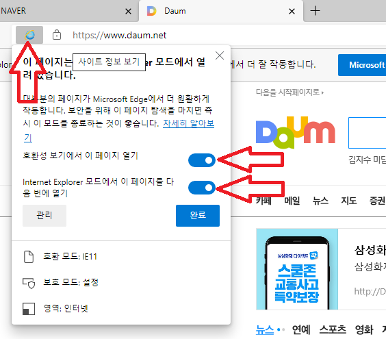Open the 메일 menu item
386x339 pixels.
pos(292,201)
